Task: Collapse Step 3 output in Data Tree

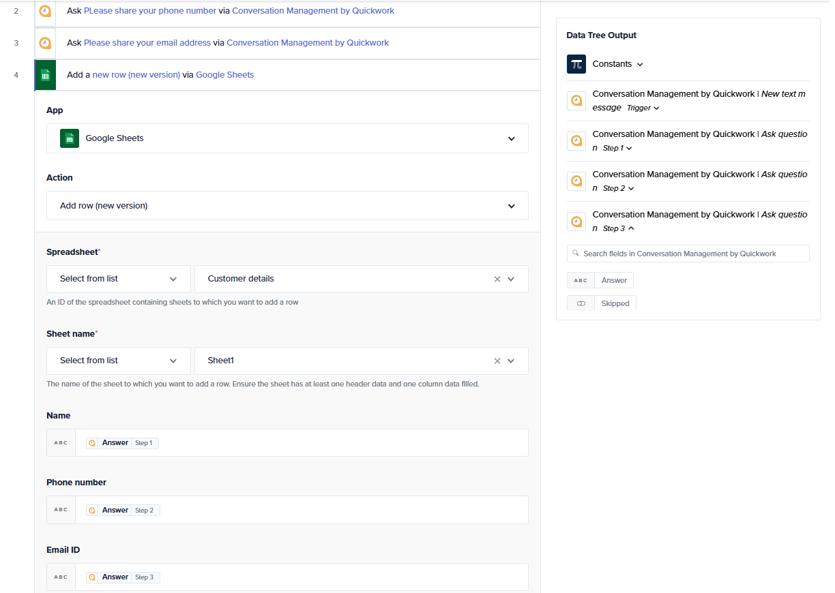Action: tap(631, 228)
